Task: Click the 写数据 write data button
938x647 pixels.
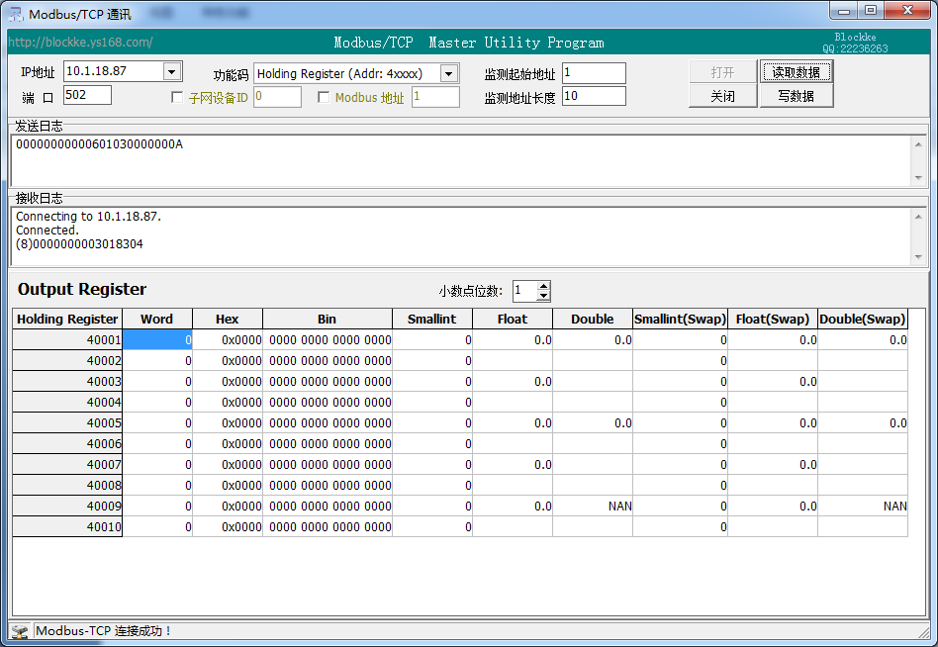Action: coord(796,96)
